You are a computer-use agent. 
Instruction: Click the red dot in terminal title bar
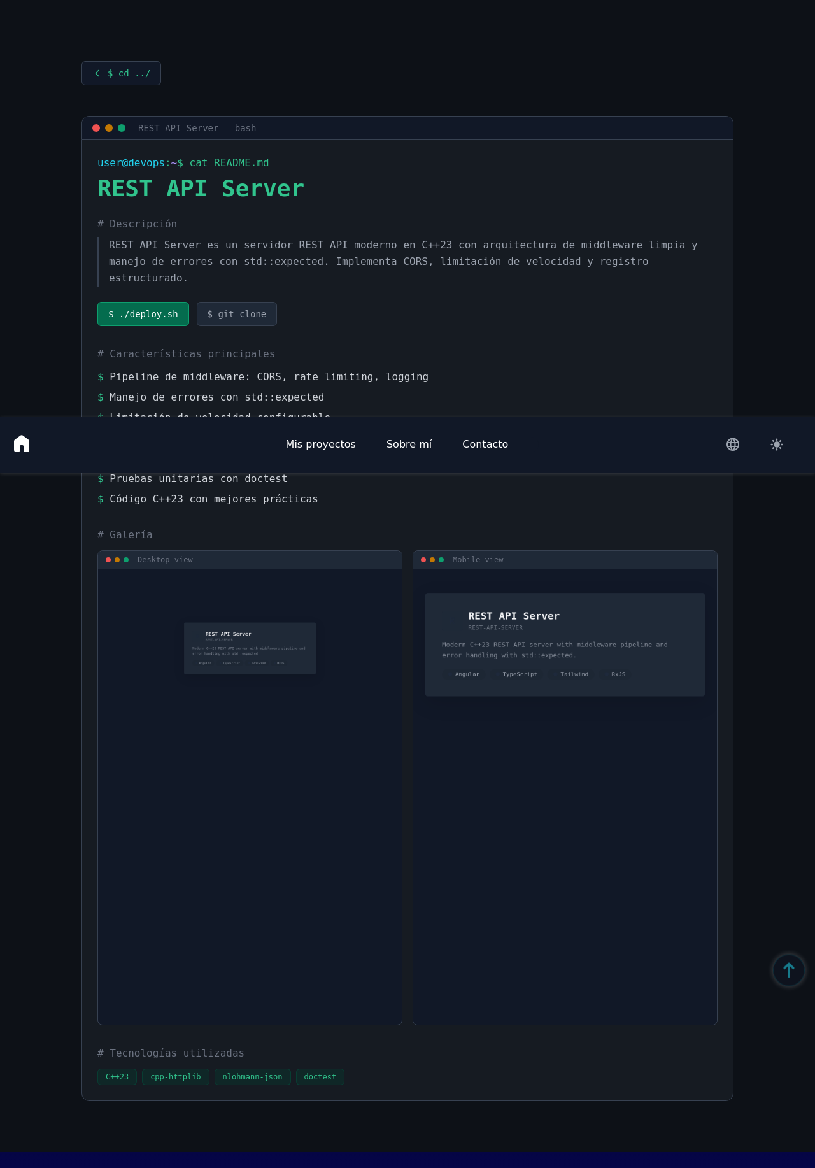coord(96,128)
